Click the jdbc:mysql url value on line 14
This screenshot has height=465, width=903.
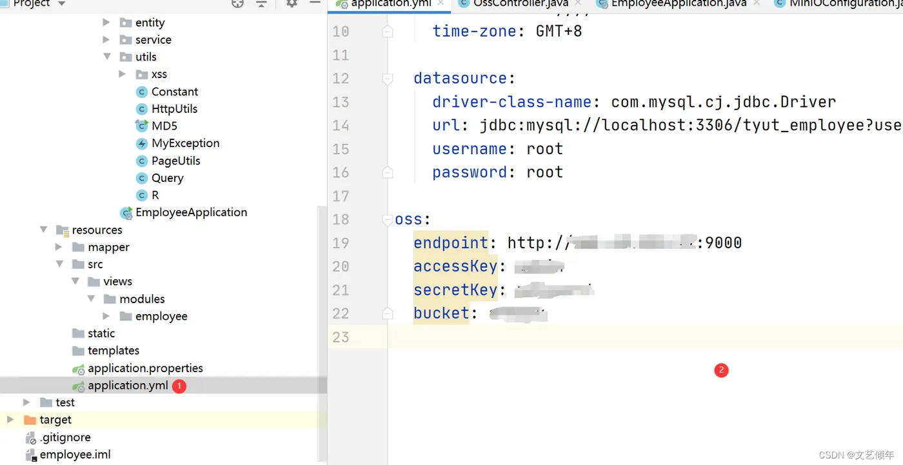(690, 125)
